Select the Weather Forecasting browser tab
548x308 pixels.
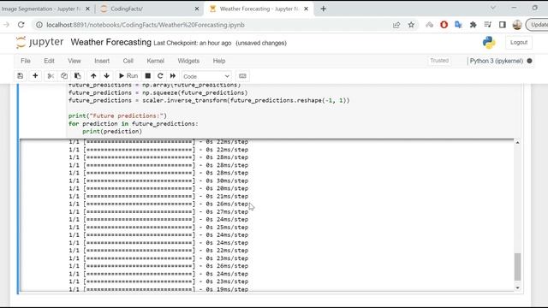[x=259, y=9]
